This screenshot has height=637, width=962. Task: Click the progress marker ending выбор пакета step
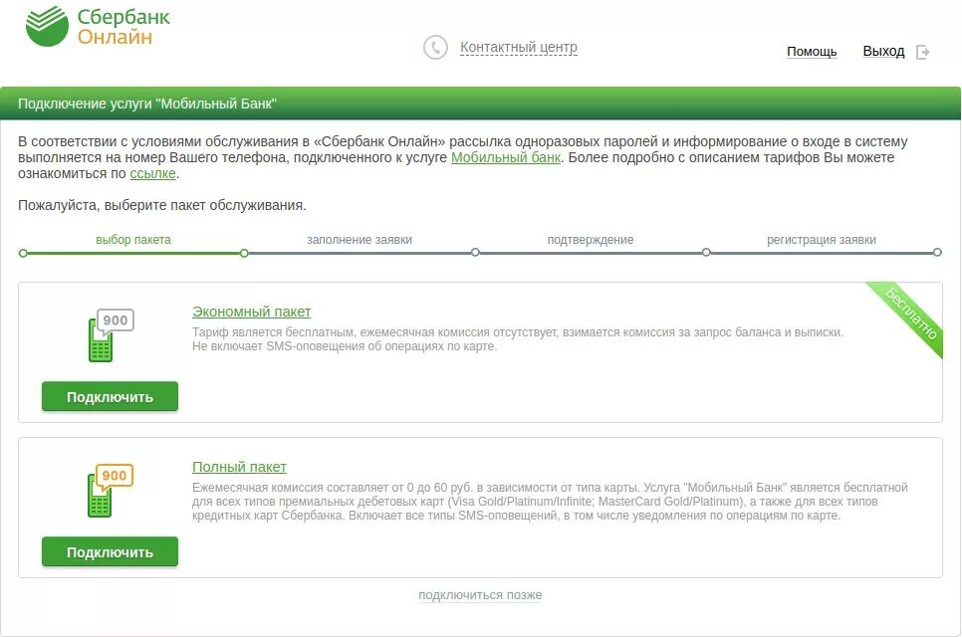tap(244, 253)
